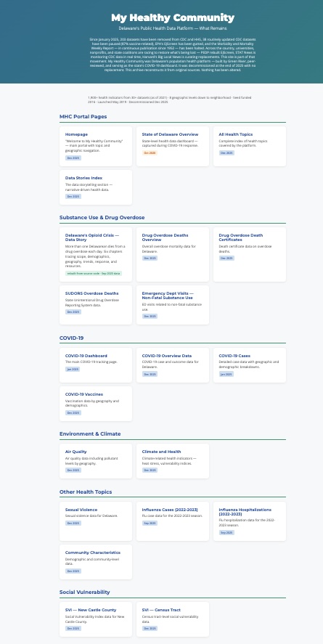Click Delaware's Public Health Data Platform subtitle

coord(173,28)
